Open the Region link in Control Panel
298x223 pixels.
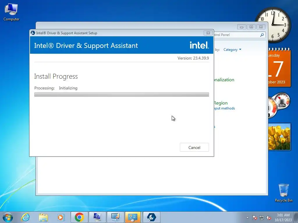tap(221, 103)
